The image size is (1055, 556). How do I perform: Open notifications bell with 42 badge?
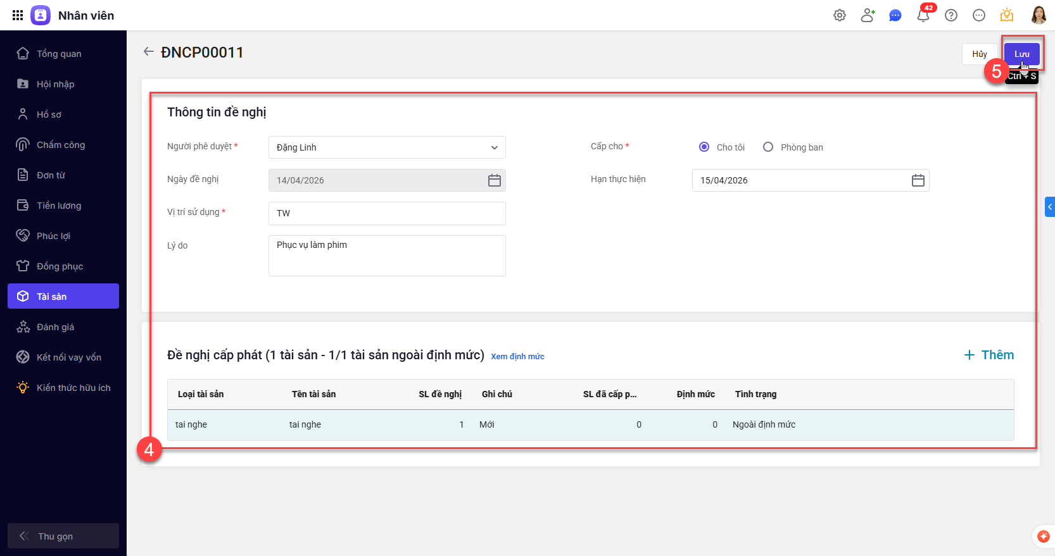(x=923, y=15)
